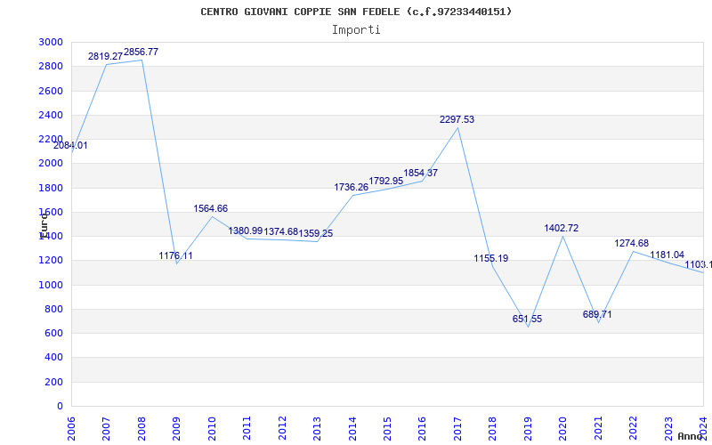The width and height of the screenshot is (712, 445).
Task: Click x-axis year 2011
Action: [247, 429]
